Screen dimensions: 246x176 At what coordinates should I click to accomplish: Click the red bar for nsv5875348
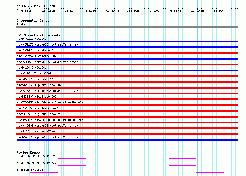[127, 134]
